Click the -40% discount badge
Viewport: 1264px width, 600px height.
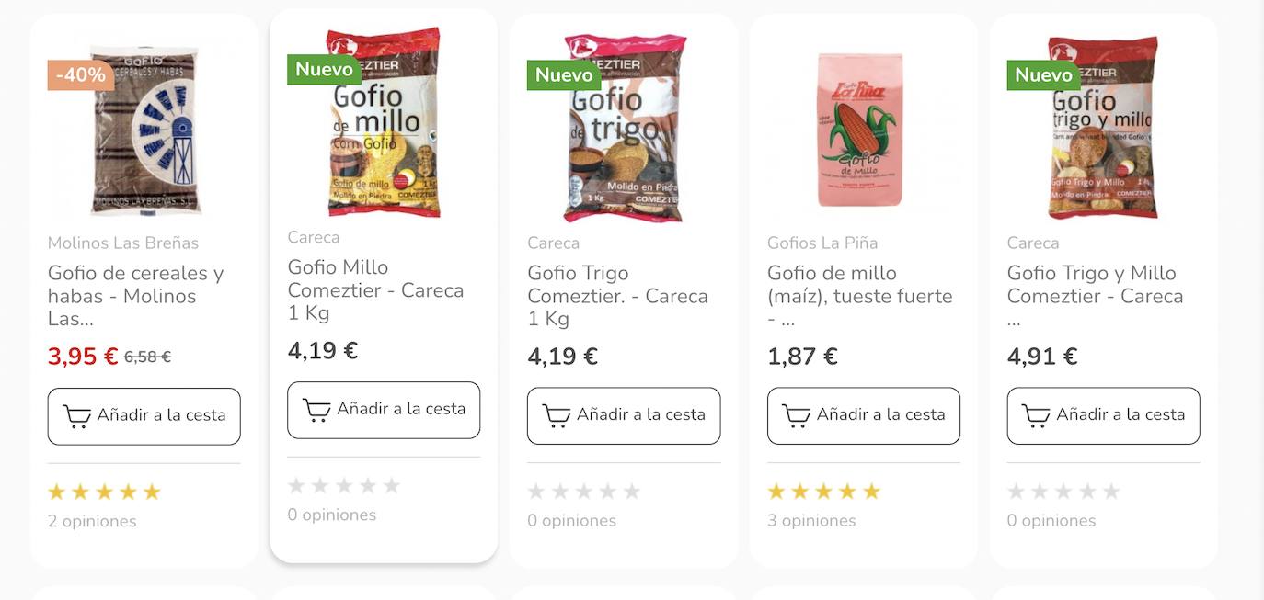point(81,75)
